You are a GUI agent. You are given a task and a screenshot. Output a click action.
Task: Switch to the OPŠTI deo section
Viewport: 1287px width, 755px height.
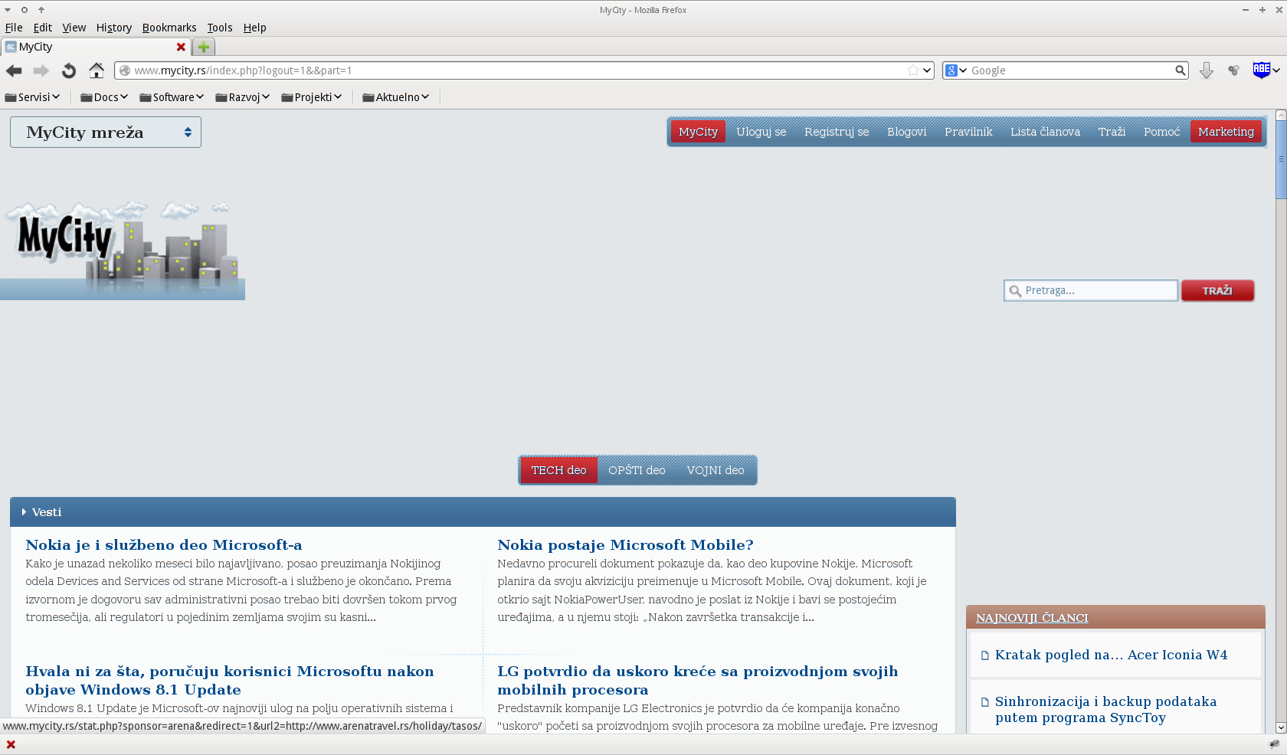pos(637,470)
